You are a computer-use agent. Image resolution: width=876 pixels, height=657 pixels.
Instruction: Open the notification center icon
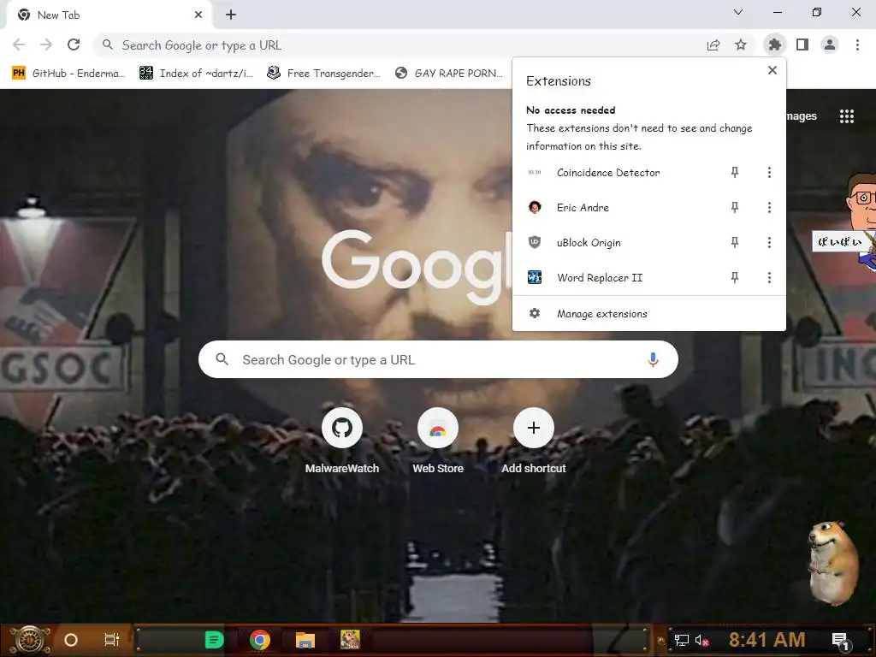click(842, 642)
